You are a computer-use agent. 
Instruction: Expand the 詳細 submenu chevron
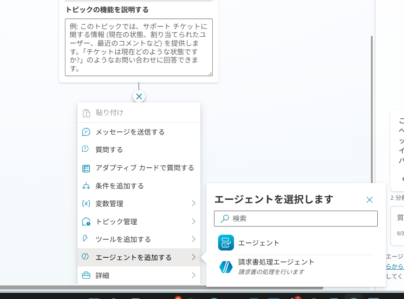(194, 275)
